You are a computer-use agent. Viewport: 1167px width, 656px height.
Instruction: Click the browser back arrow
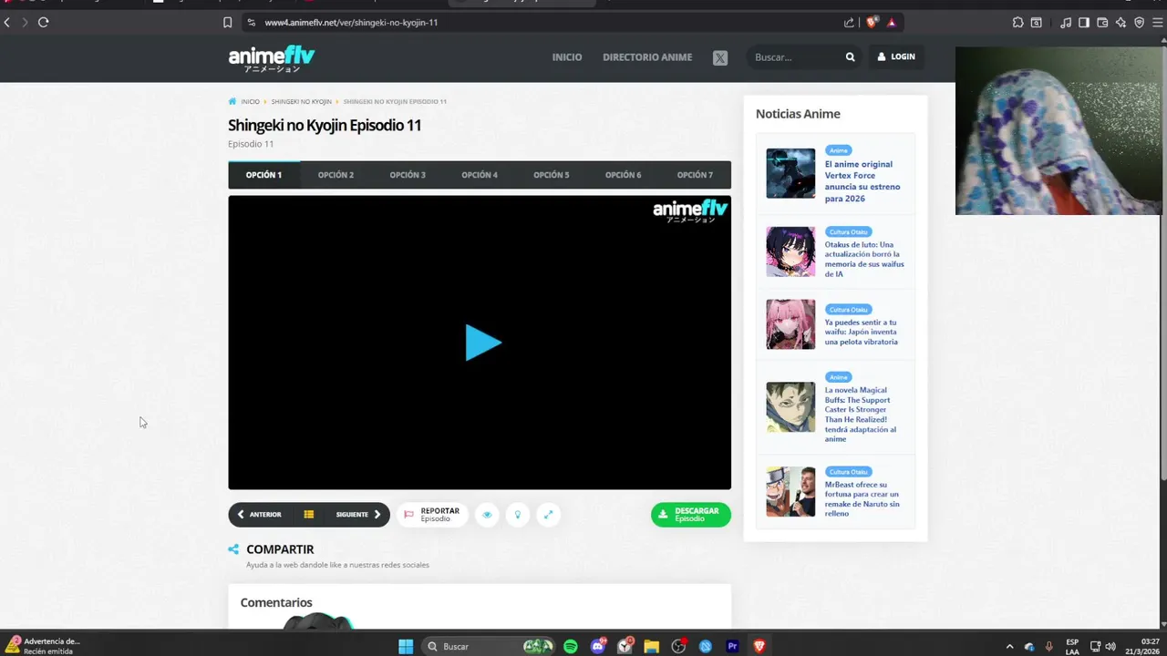7,22
